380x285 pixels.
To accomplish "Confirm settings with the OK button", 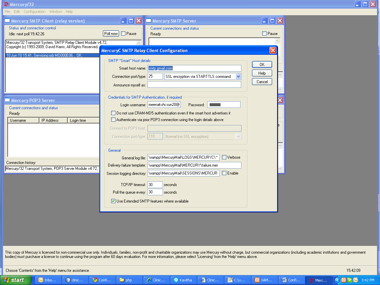I will pos(262,64).
